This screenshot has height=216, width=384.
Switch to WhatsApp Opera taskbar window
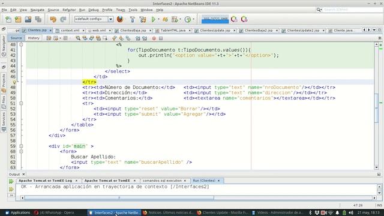54,212
